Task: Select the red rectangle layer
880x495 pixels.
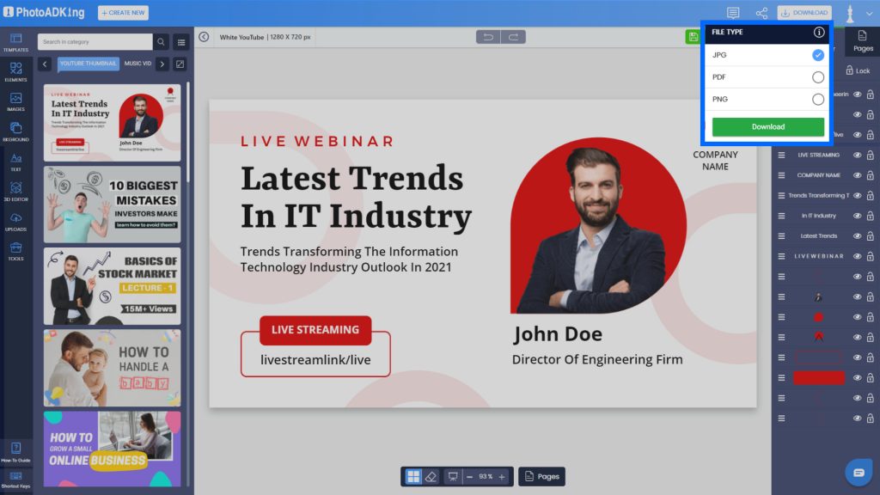Action: pyautogui.click(x=819, y=378)
